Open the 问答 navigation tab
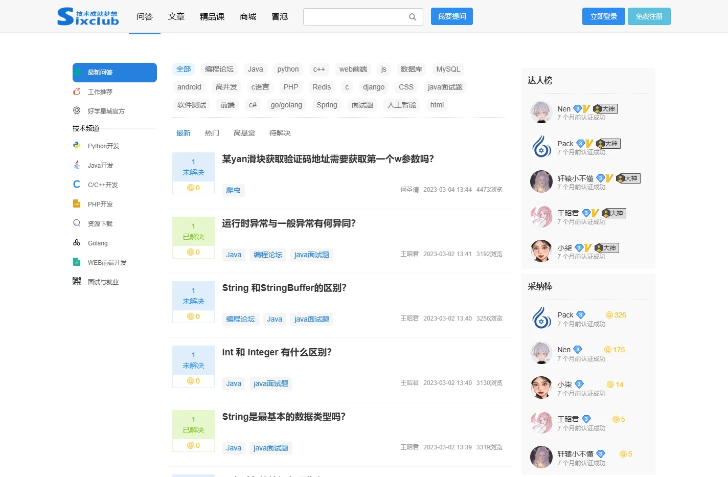The image size is (728, 477). tap(145, 17)
